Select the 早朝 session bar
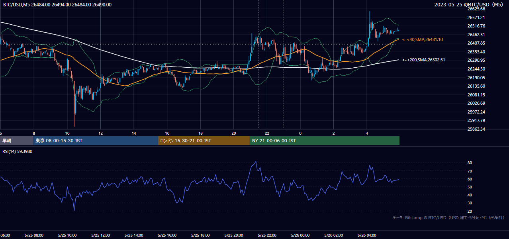The image size is (509, 239). point(17,141)
